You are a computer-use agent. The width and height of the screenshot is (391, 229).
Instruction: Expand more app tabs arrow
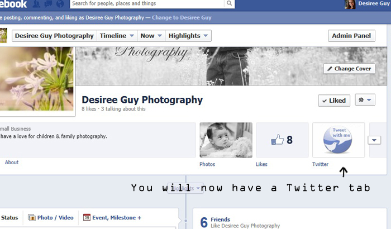pyautogui.click(x=374, y=140)
